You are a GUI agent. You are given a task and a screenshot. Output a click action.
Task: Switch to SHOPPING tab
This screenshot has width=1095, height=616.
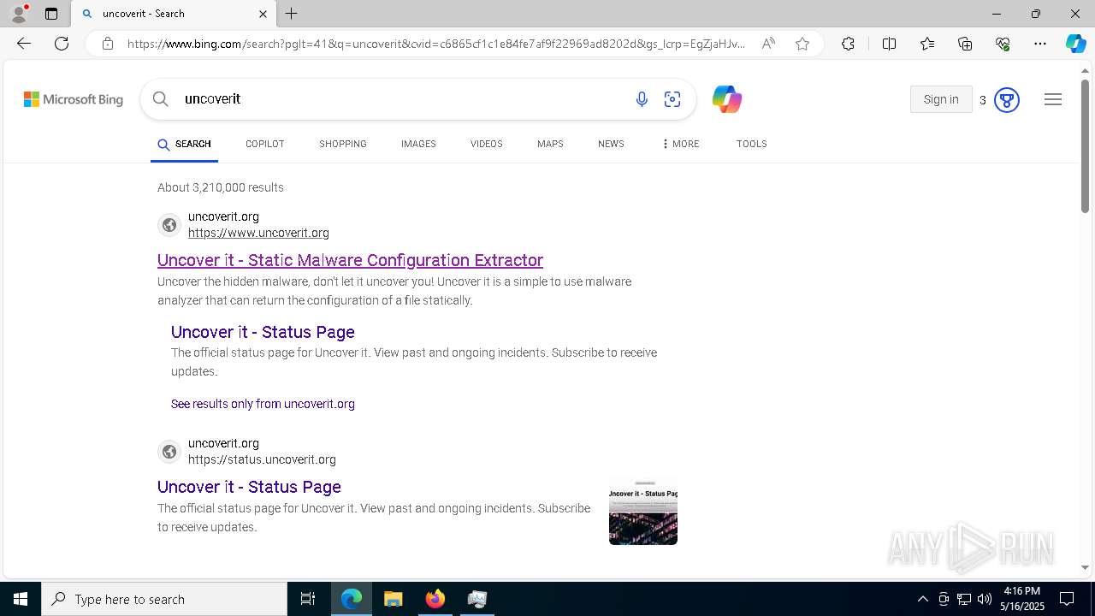343,144
